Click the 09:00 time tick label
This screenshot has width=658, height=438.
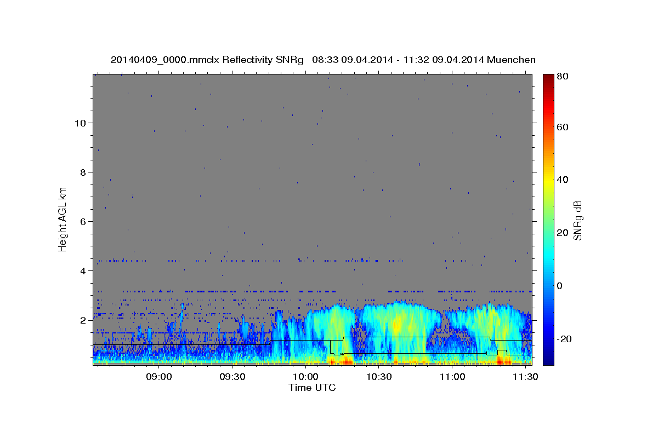(159, 377)
